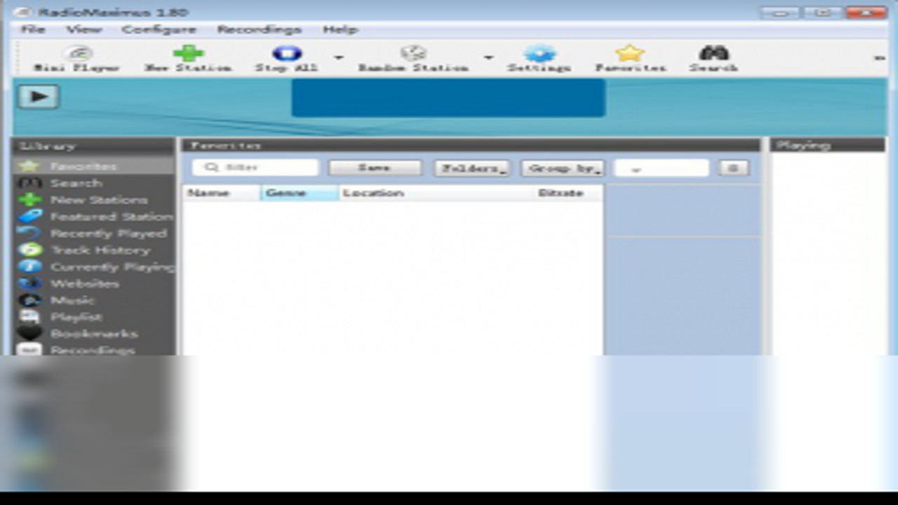Open Track History in Library sidebar

(93, 250)
